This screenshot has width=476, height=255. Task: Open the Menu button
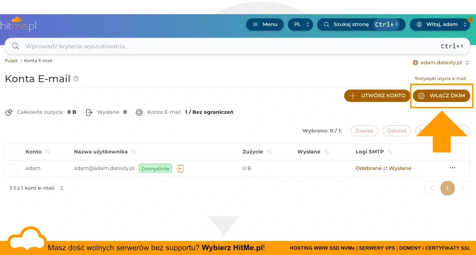coord(265,24)
